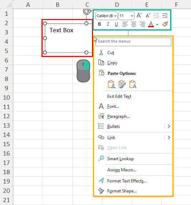Click the top-left text box sizing handle
Screen dimensions: 191x205
(45, 24)
